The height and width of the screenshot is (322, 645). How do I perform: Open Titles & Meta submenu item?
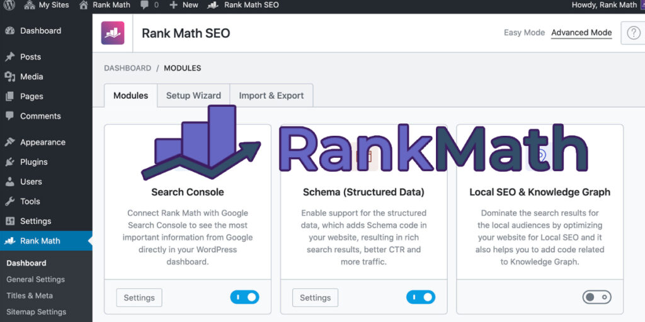coord(30,296)
